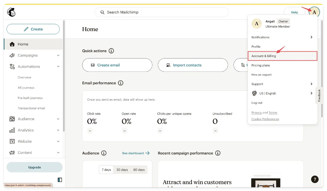Expand the Website section chevron
The image size is (327, 191).
[x=58, y=141]
